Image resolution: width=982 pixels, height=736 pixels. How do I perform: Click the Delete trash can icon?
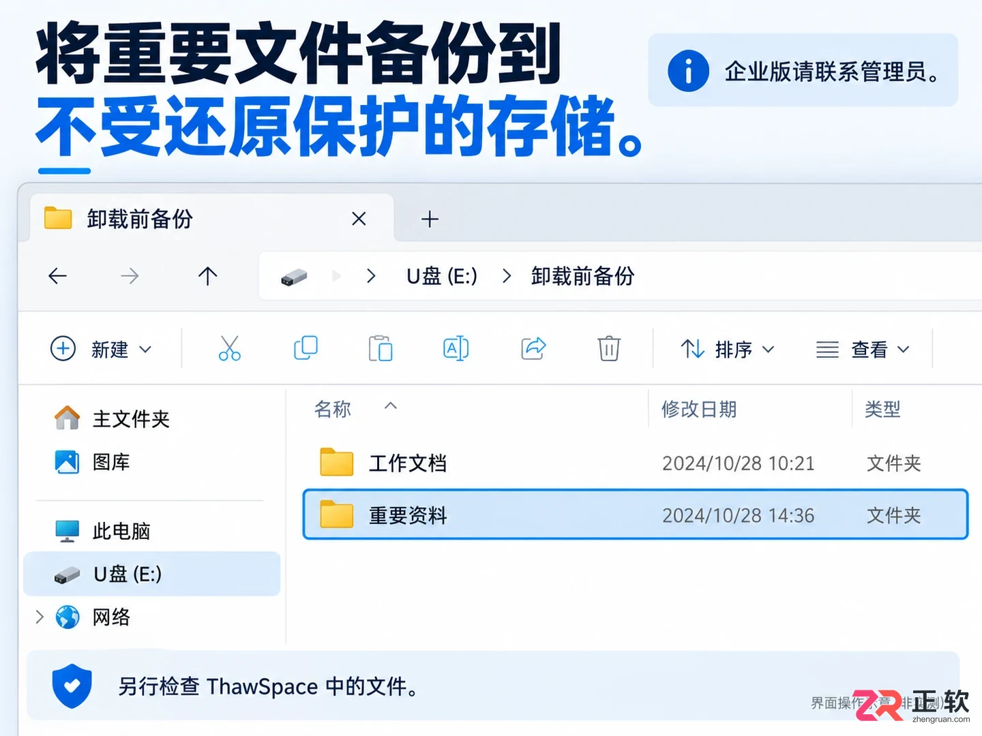(609, 348)
